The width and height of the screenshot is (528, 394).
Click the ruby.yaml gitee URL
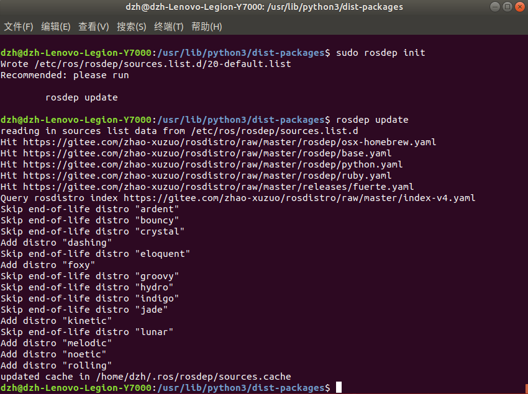click(x=207, y=176)
